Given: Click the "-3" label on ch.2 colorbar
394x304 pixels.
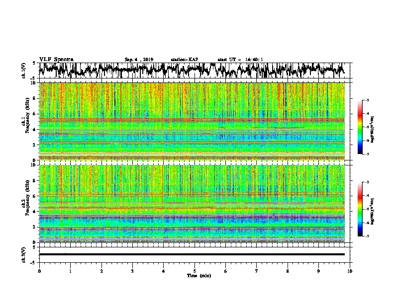Looking at the screenshot, I should [x=367, y=182].
